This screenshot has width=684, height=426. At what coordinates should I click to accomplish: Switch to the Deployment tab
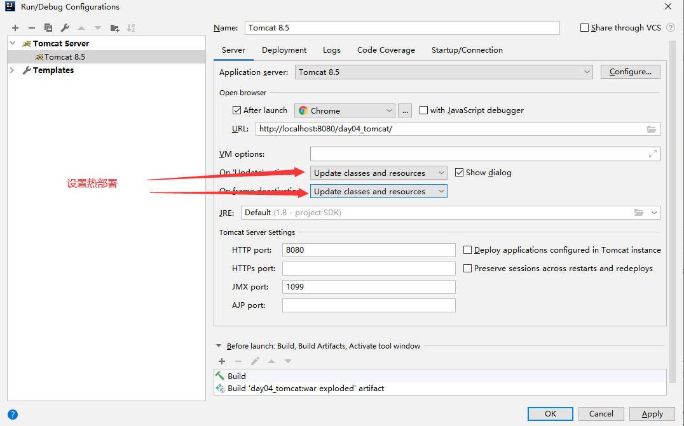pyautogui.click(x=284, y=50)
